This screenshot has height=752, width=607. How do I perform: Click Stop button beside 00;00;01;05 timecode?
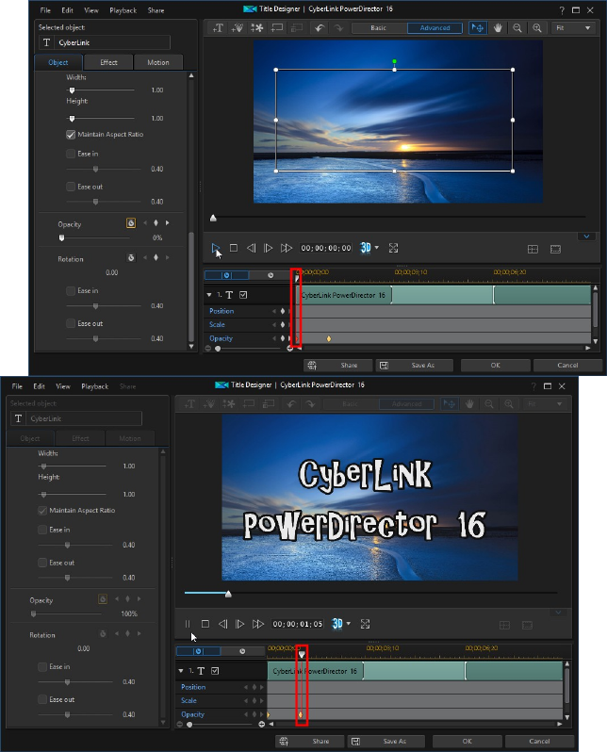pos(205,624)
